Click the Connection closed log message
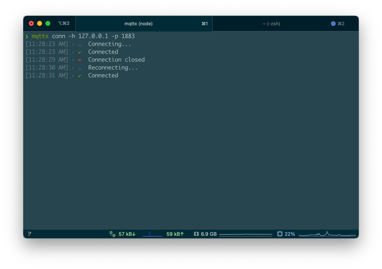This screenshot has width=382, height=269. (x=116, y=60)
